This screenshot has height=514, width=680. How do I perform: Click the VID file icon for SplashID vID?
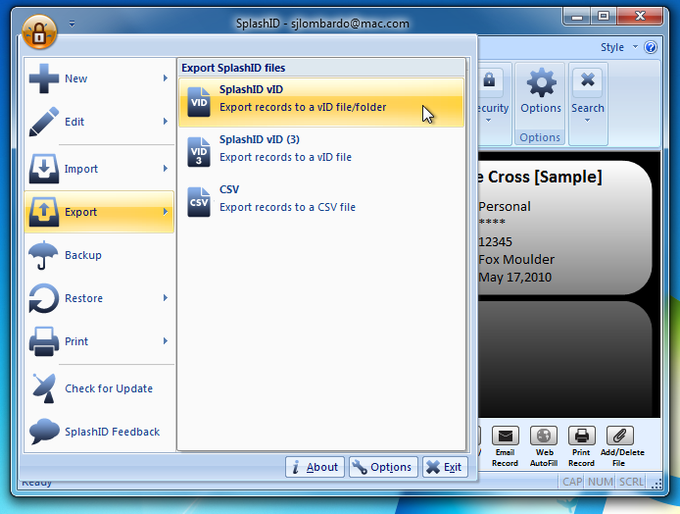199,102
